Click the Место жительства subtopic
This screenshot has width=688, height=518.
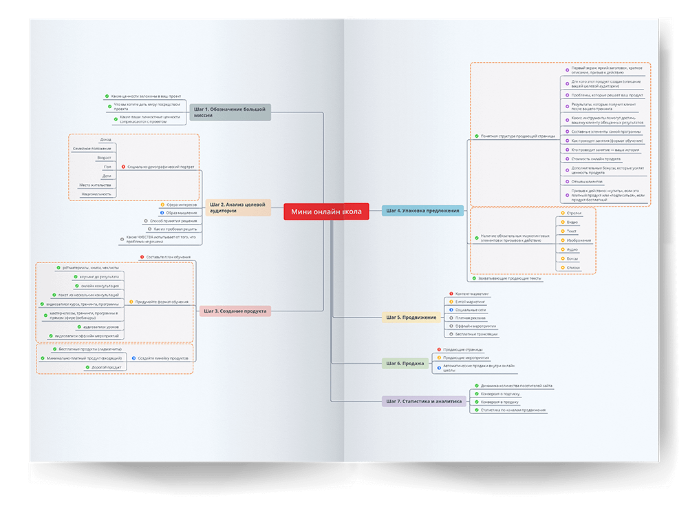95,185
